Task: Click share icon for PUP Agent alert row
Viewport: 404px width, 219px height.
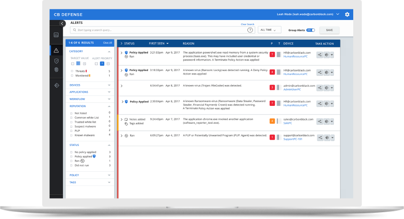Action: click(320, 138)
